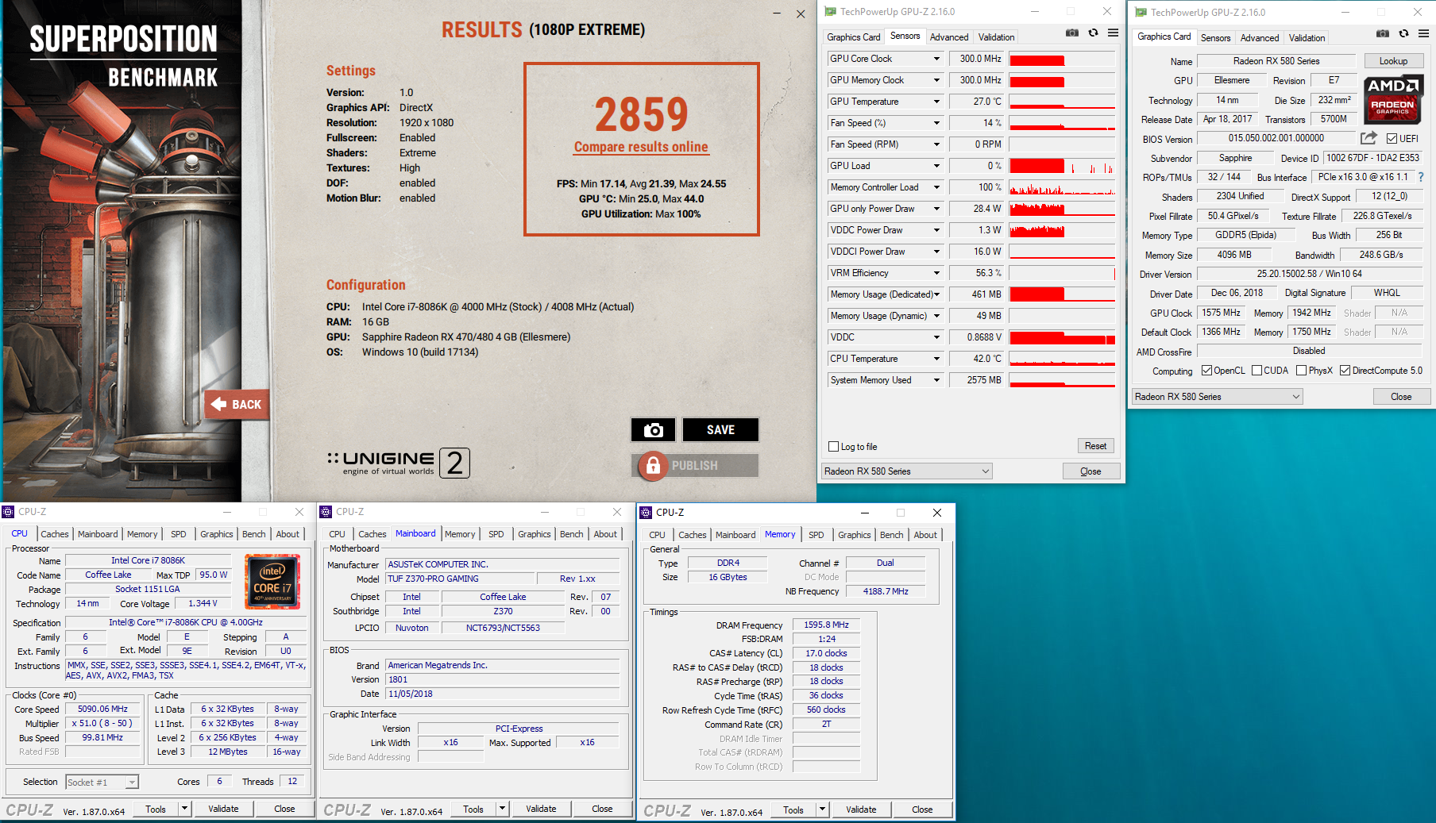
Task: Toggle the UEFI checkbox in GPU-Z
Action: click(1392, 139)
